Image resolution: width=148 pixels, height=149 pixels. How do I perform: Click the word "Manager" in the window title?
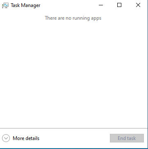[x=31, y=5]
